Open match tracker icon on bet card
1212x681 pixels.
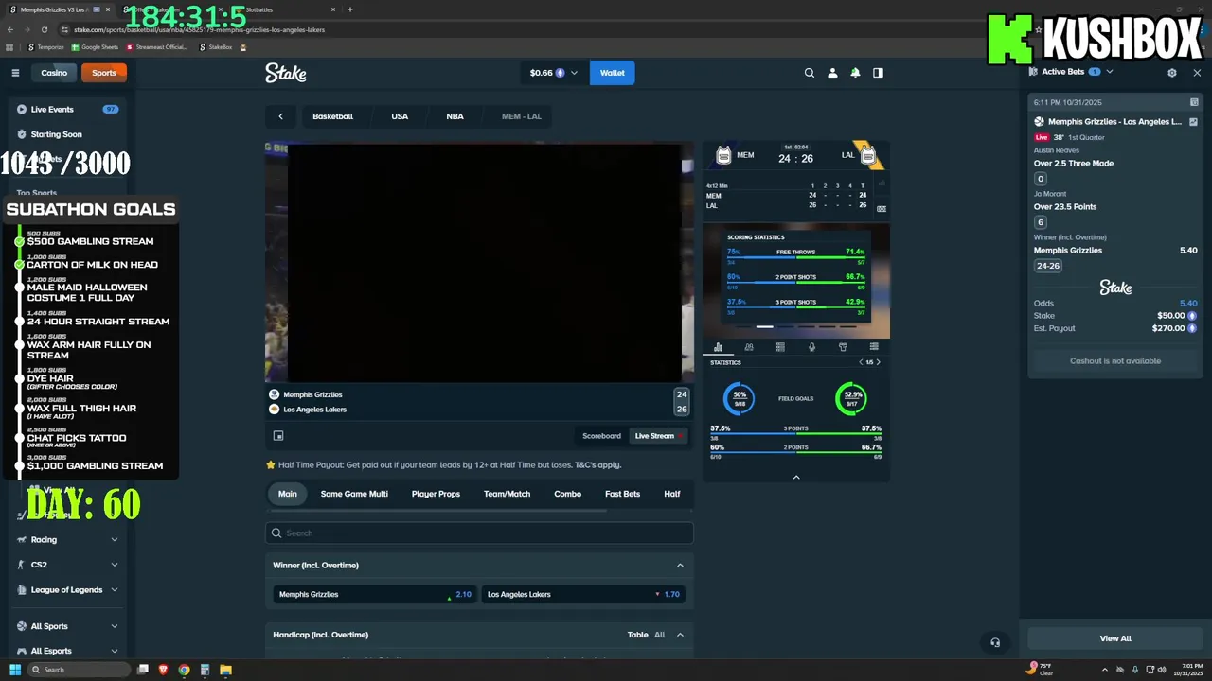pyautogui.click(x=1193, y=122)
